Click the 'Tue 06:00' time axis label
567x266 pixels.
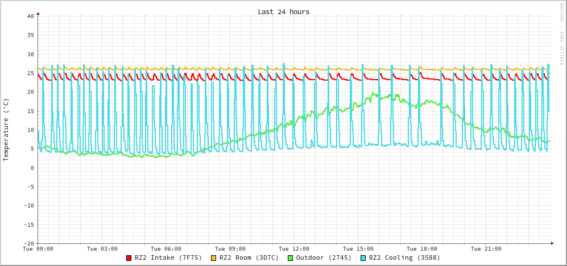coord(166,249)
